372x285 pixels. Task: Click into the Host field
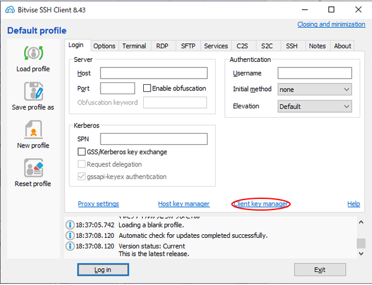(x=154, y=72)
